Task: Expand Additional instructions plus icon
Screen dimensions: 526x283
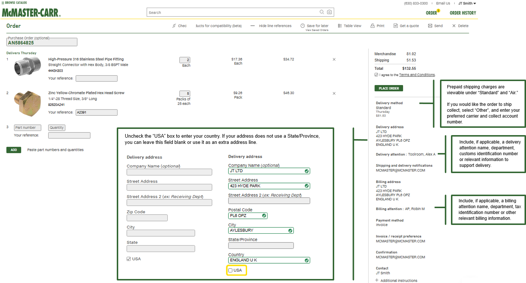Action: coord(377,280)
